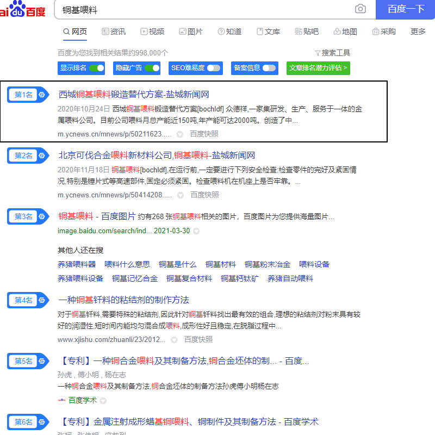Search related term 铜基复合材料

pyautogui.click(x=189, y=278)
